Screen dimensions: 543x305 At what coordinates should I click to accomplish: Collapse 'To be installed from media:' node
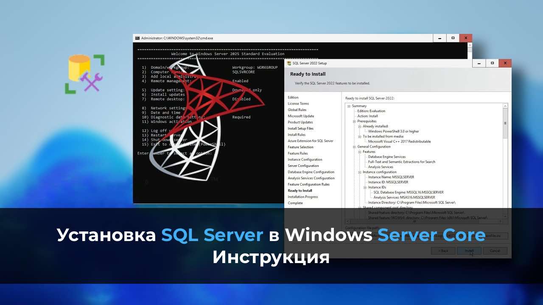click(x=360, y=136)
